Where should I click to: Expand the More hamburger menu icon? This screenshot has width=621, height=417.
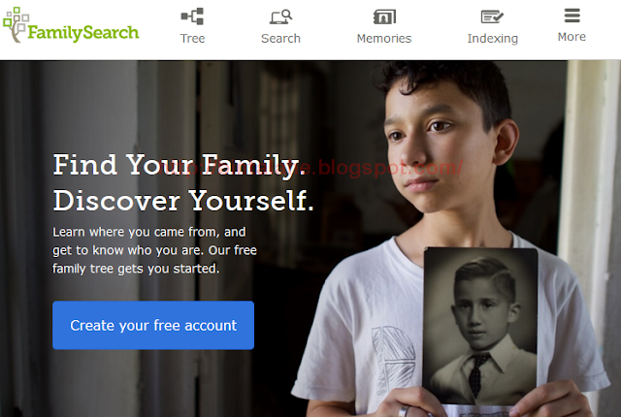pyautogui.click(x=572, y=16)
